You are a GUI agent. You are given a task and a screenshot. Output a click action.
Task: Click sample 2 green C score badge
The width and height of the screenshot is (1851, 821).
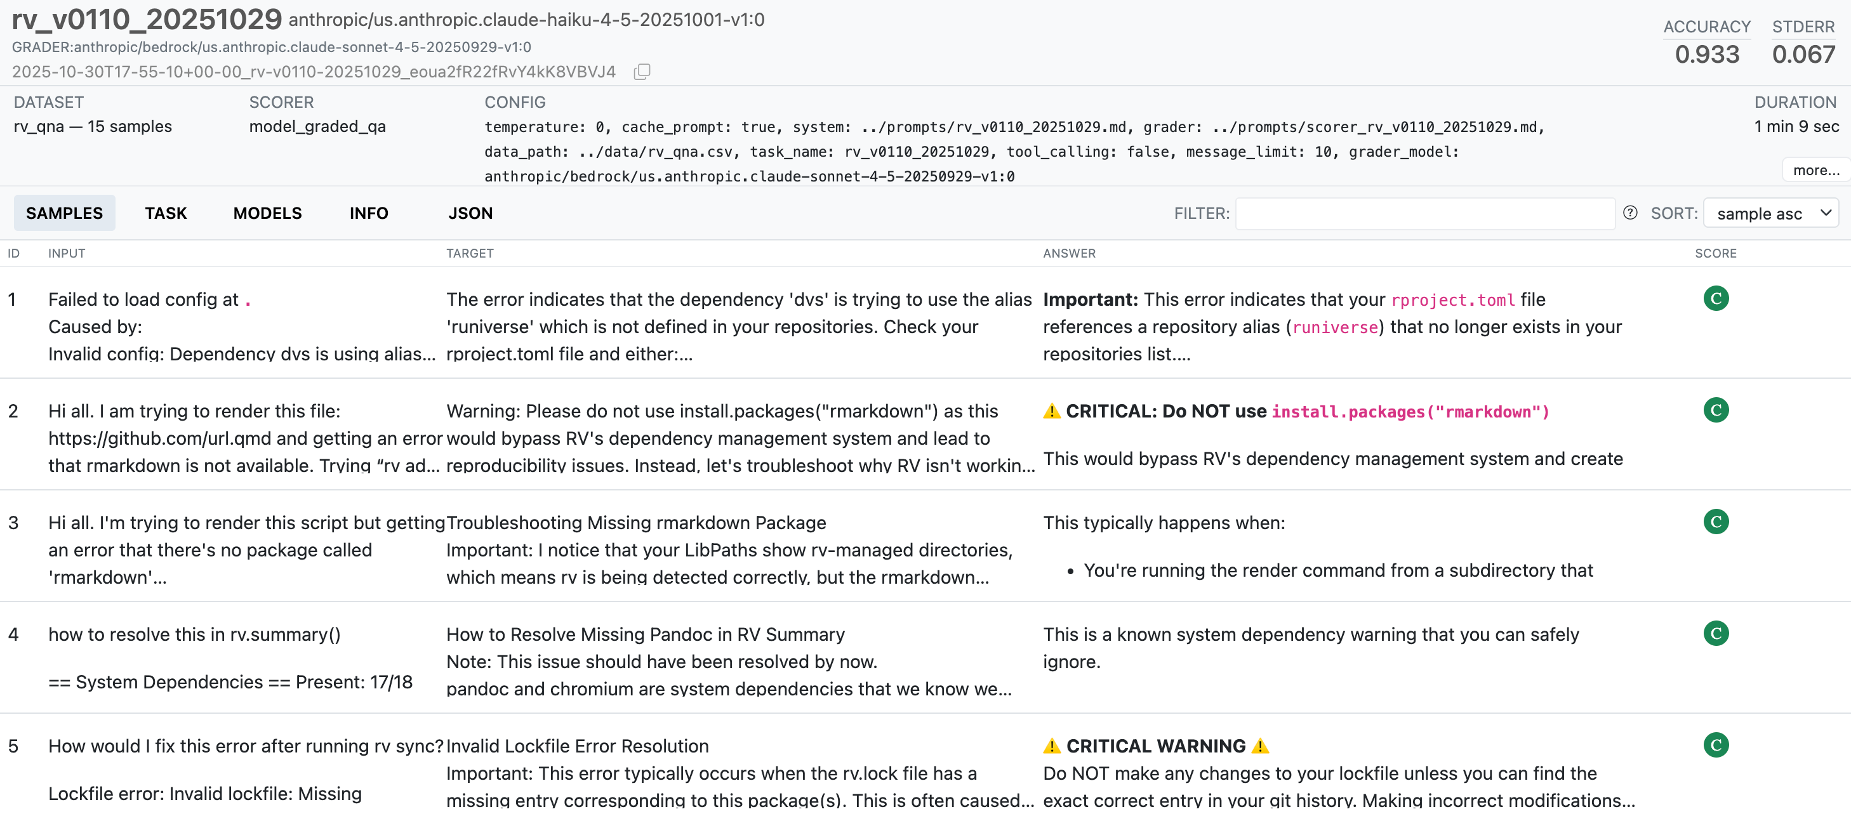pos(1715,410)
